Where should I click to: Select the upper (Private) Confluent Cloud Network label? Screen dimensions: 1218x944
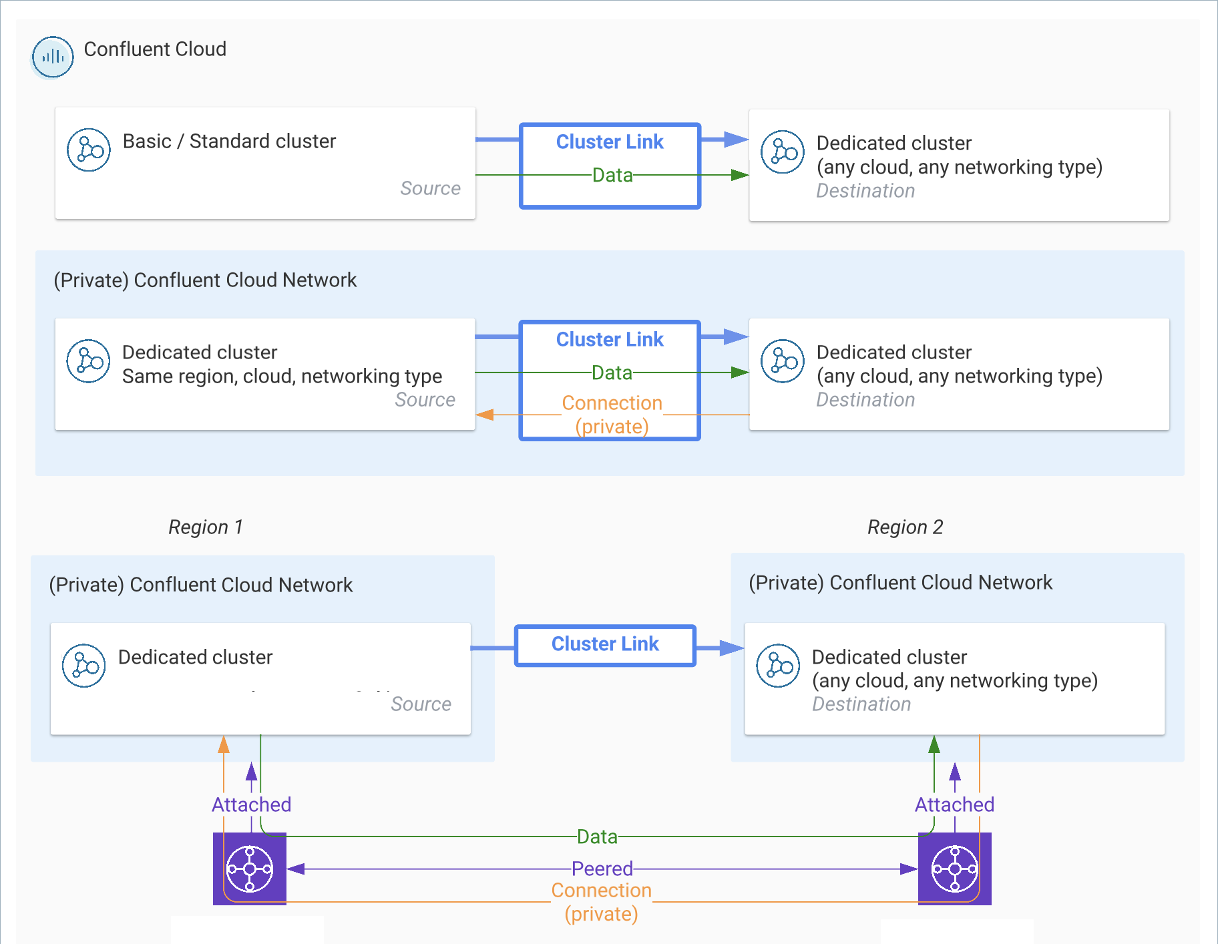pyautogui.click(x=206, y=280)
